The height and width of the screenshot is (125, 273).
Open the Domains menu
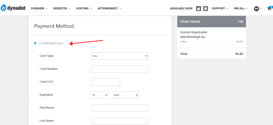click(39, 9)
